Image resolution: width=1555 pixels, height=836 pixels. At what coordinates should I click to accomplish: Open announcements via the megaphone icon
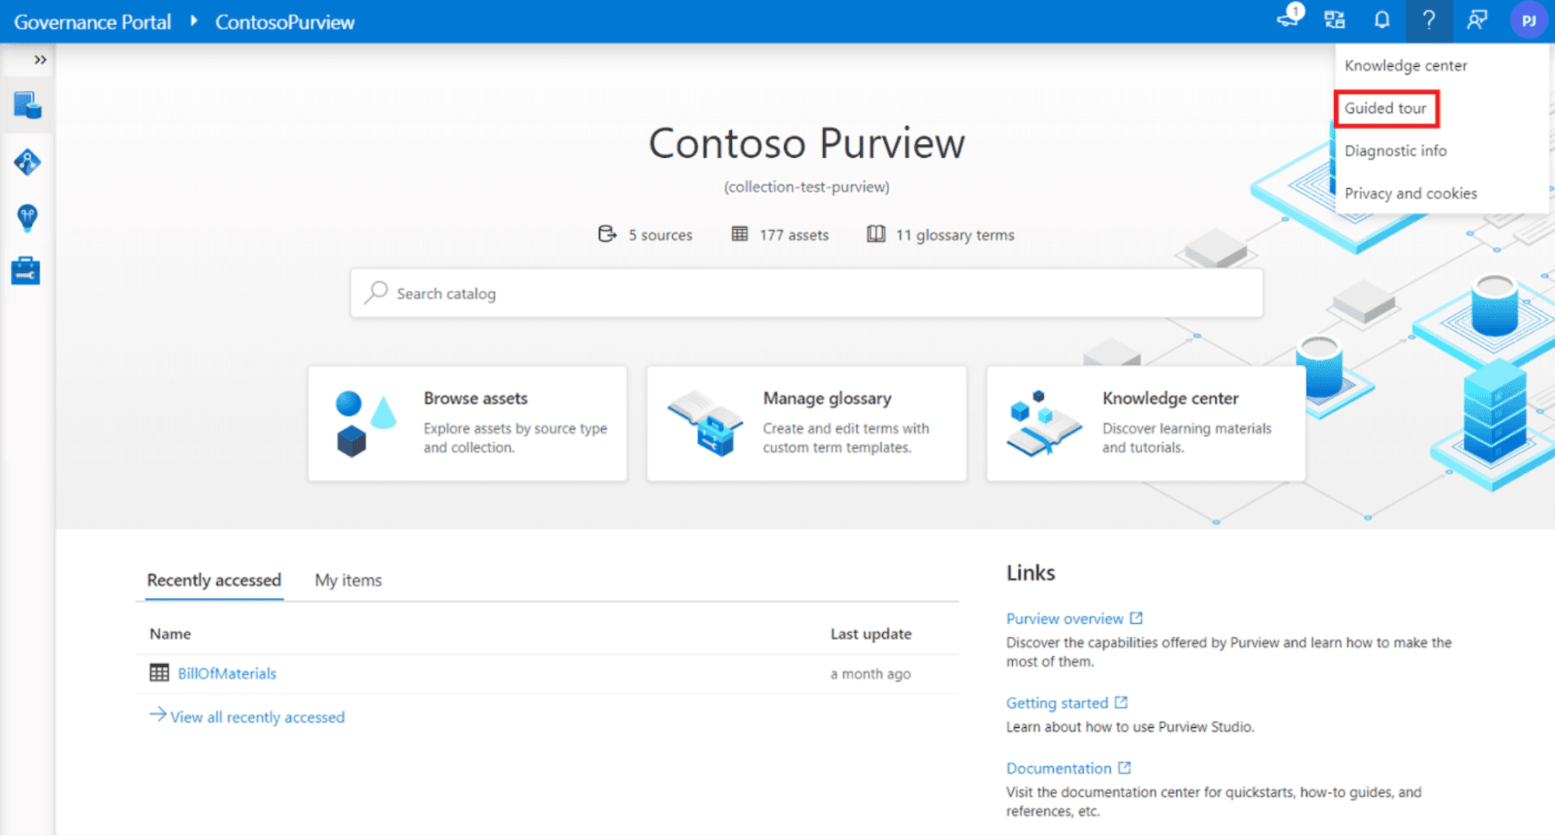(x=1287, y=21)
